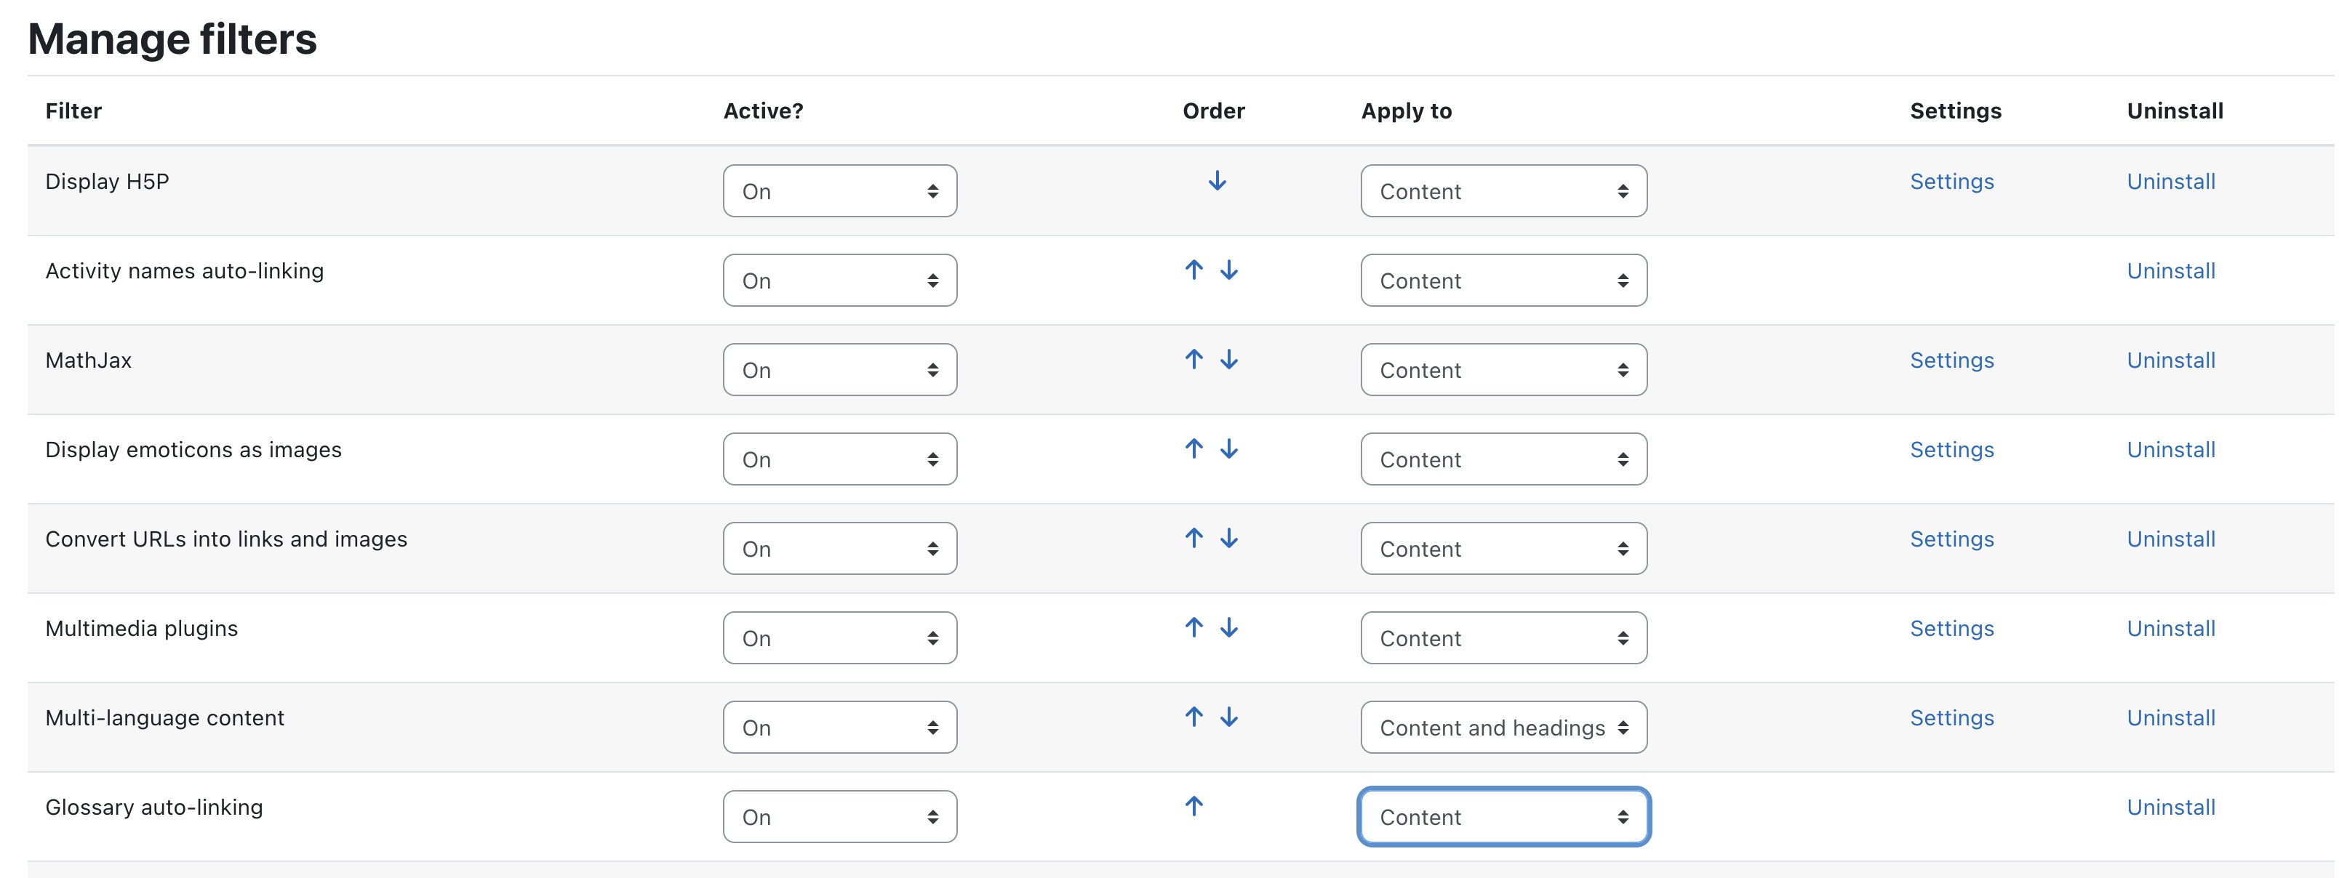
Task: Open Active dropdown for Display H5P
Action: point(840,190)
